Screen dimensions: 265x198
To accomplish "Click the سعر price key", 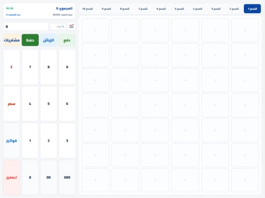I will pos(11,104).
